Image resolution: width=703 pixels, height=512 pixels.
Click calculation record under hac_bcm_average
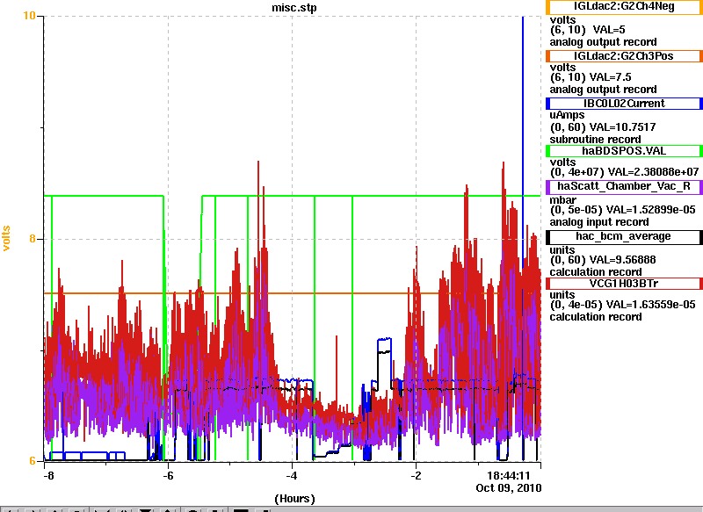coord(596,272)
